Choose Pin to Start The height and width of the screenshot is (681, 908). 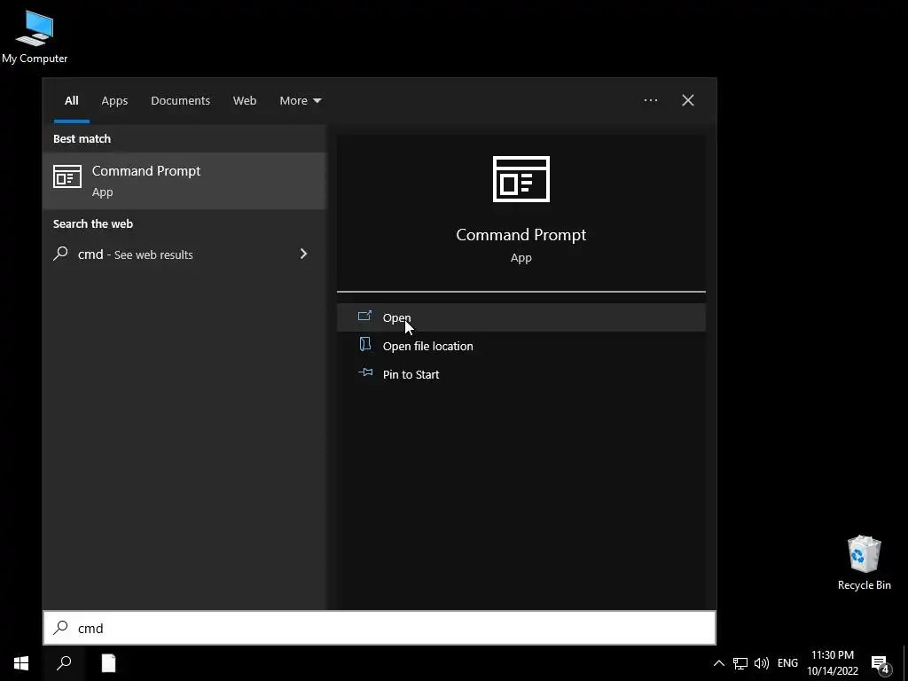[x=521, y=374]
